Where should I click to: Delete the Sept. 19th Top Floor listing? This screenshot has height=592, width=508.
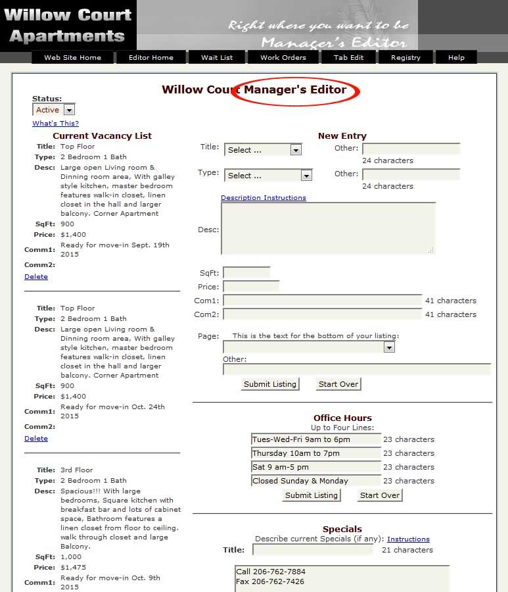[36, 276]
